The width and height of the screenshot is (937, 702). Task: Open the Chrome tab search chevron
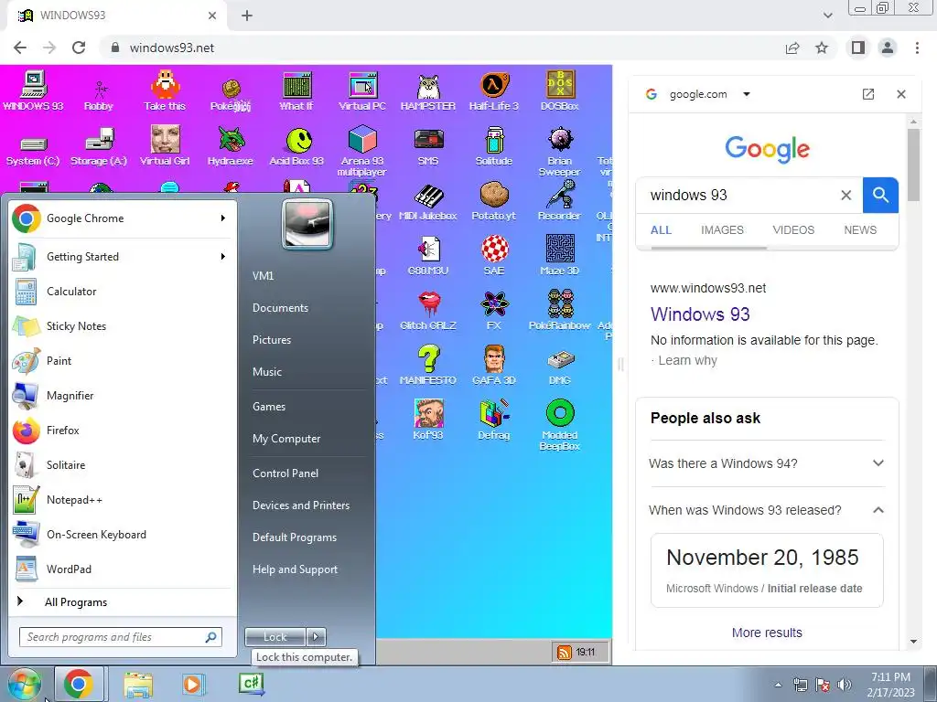[827, 16]
